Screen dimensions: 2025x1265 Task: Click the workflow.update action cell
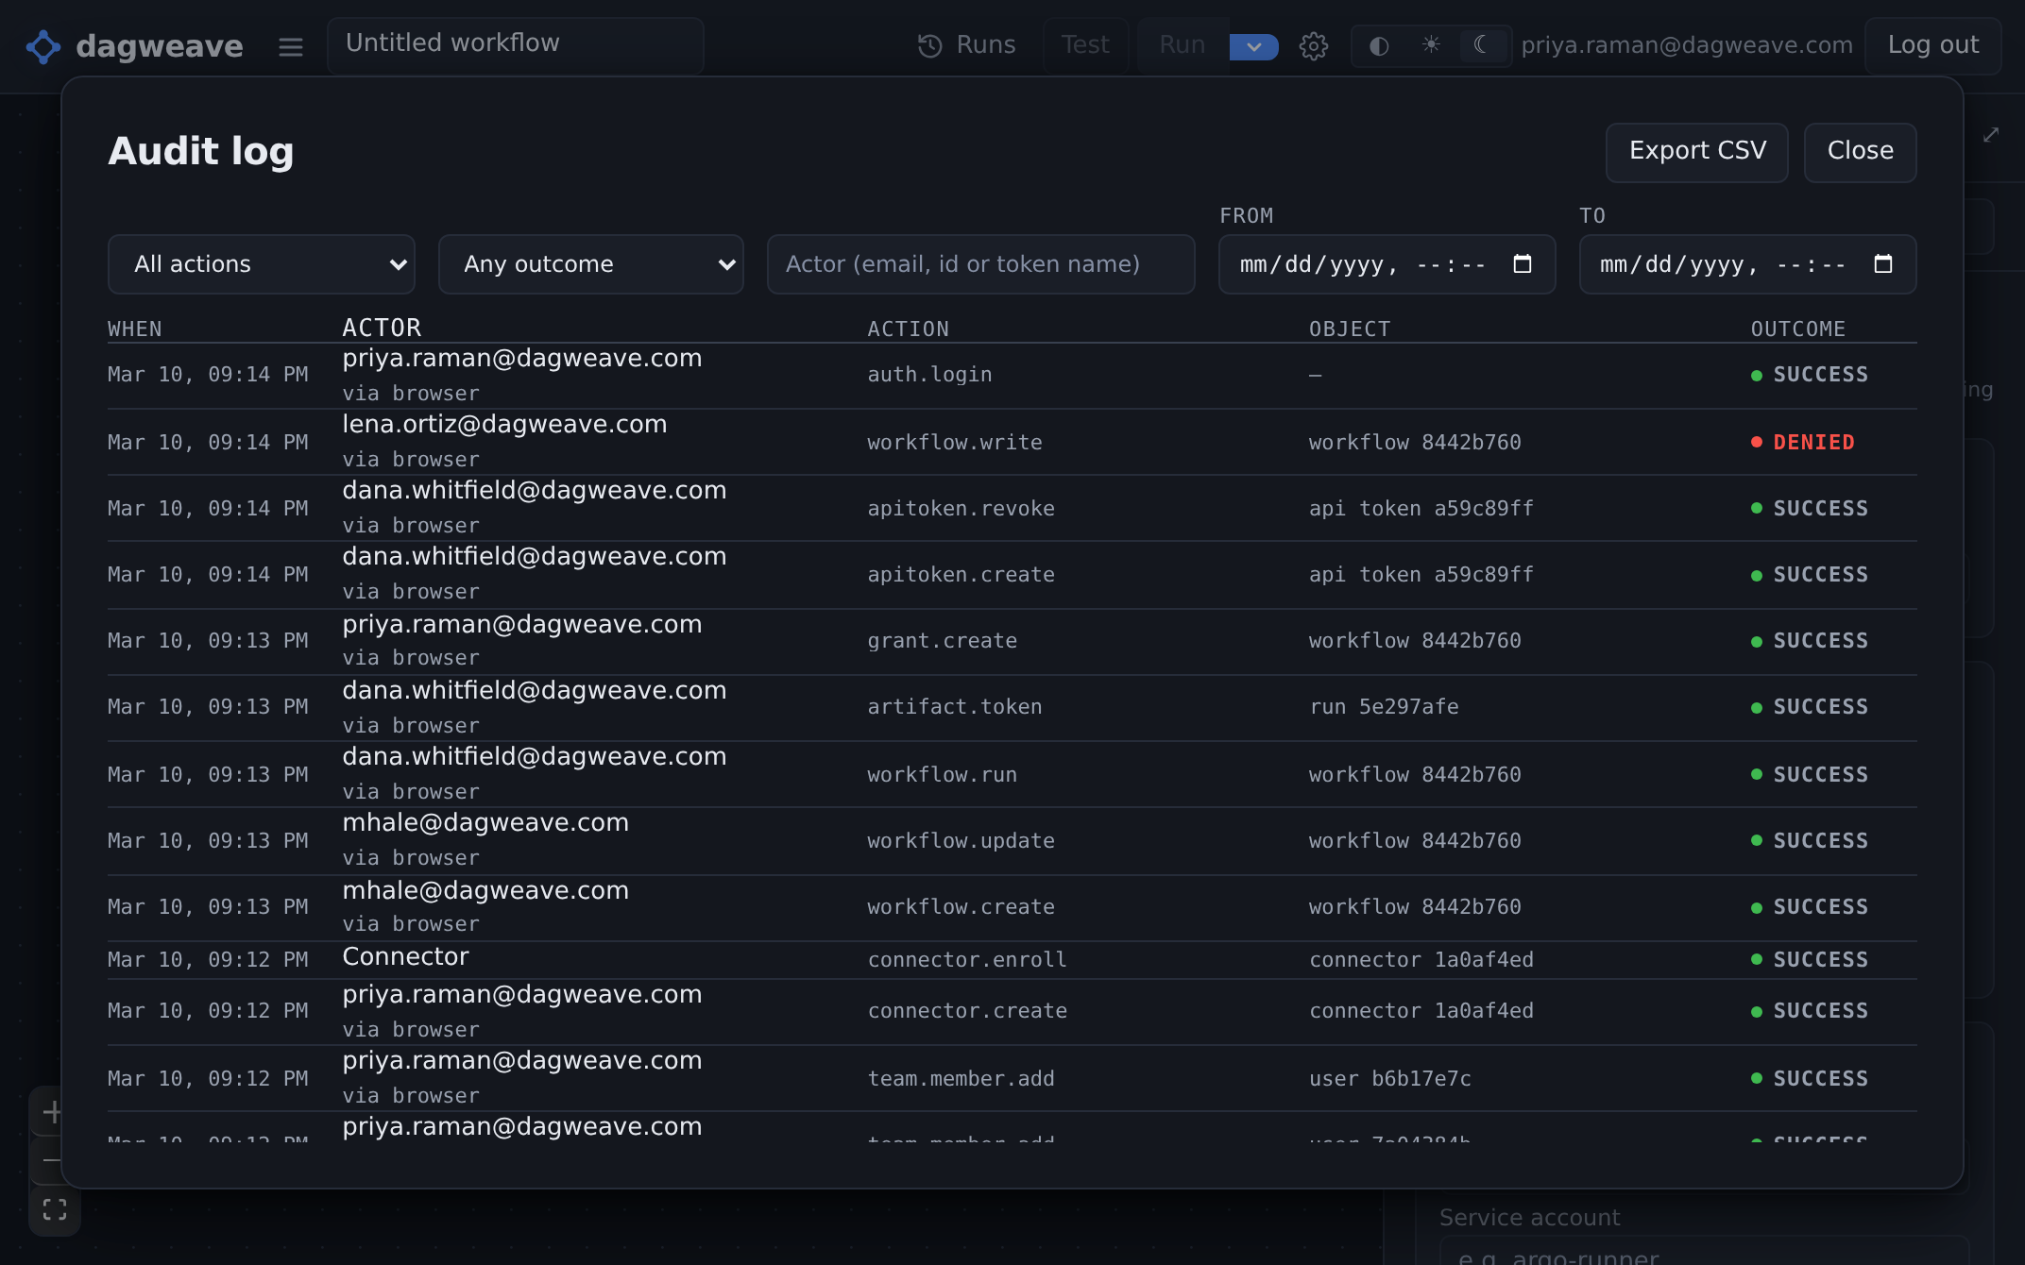961,840
